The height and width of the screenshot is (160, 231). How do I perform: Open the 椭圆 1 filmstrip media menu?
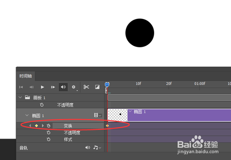point(98,115)
